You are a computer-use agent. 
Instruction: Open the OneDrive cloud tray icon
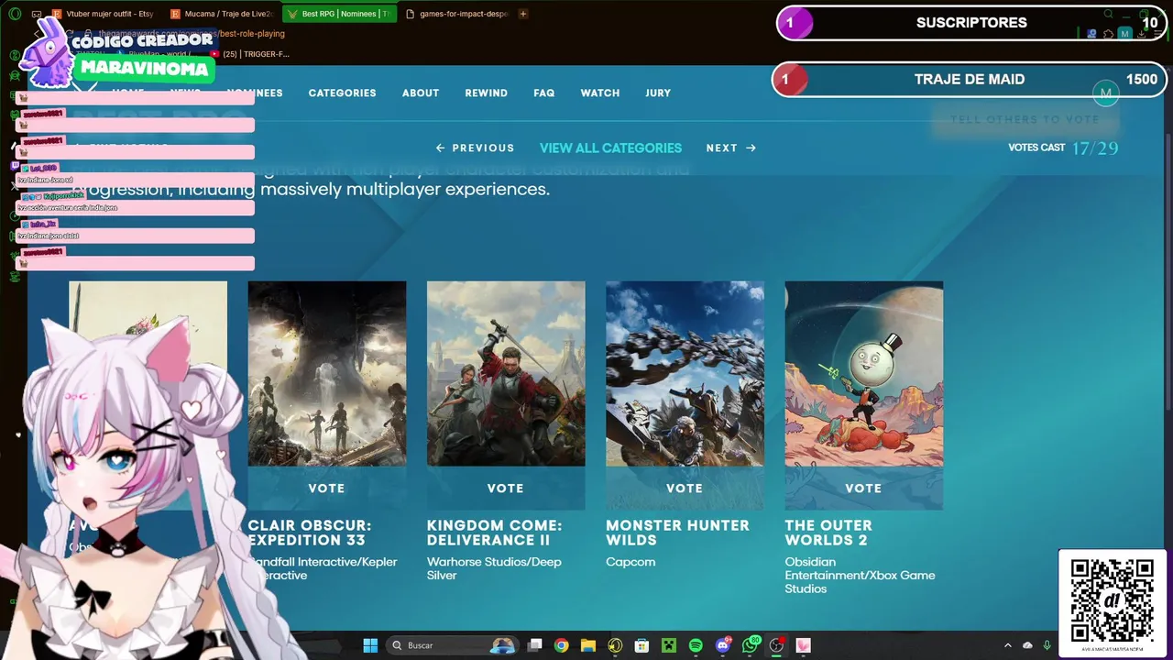(x=1027, y=645)
